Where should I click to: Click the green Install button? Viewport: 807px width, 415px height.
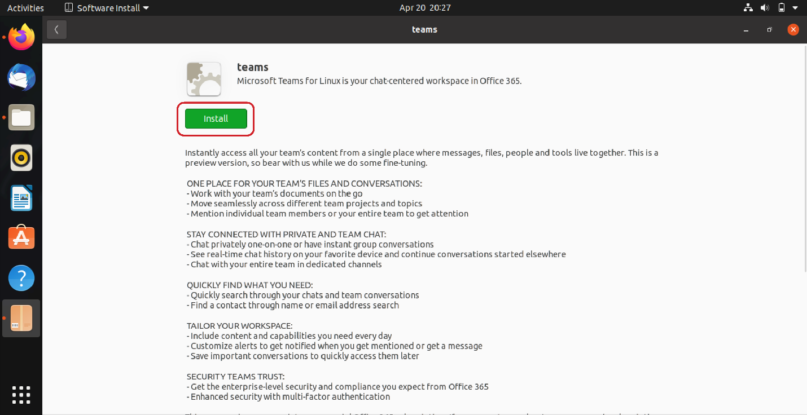point(216,119)
